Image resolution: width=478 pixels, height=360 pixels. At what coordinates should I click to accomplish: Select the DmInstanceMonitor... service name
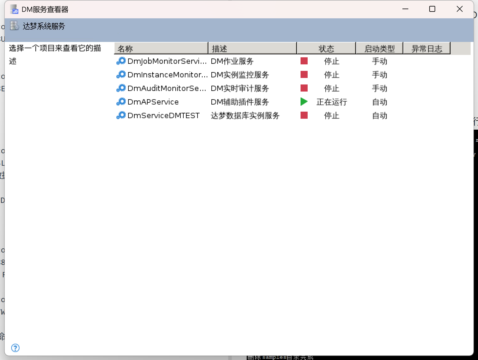(x=168, y=75)
